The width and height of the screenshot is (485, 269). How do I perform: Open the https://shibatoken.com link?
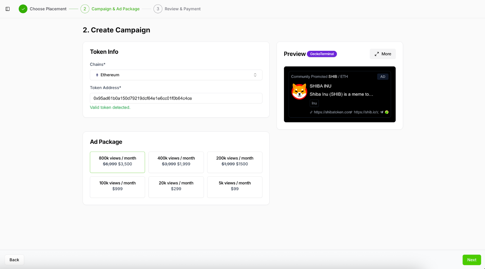(331, 112)
